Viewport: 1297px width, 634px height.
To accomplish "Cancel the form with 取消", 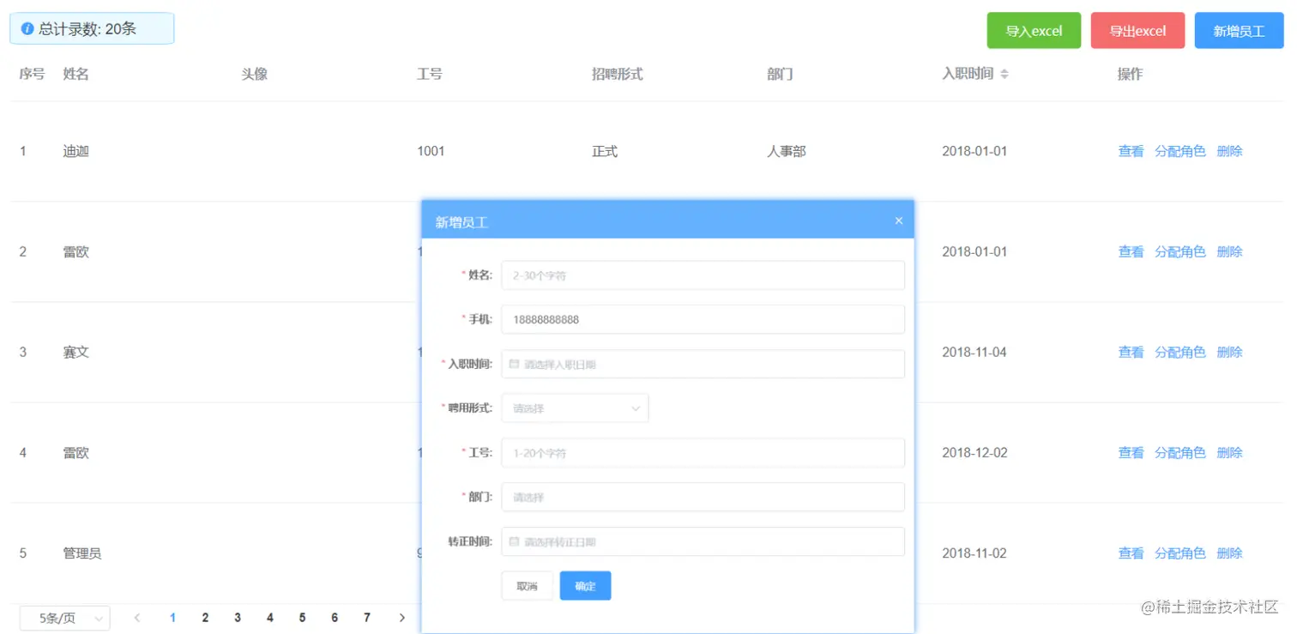I will (x=527, y=586).
